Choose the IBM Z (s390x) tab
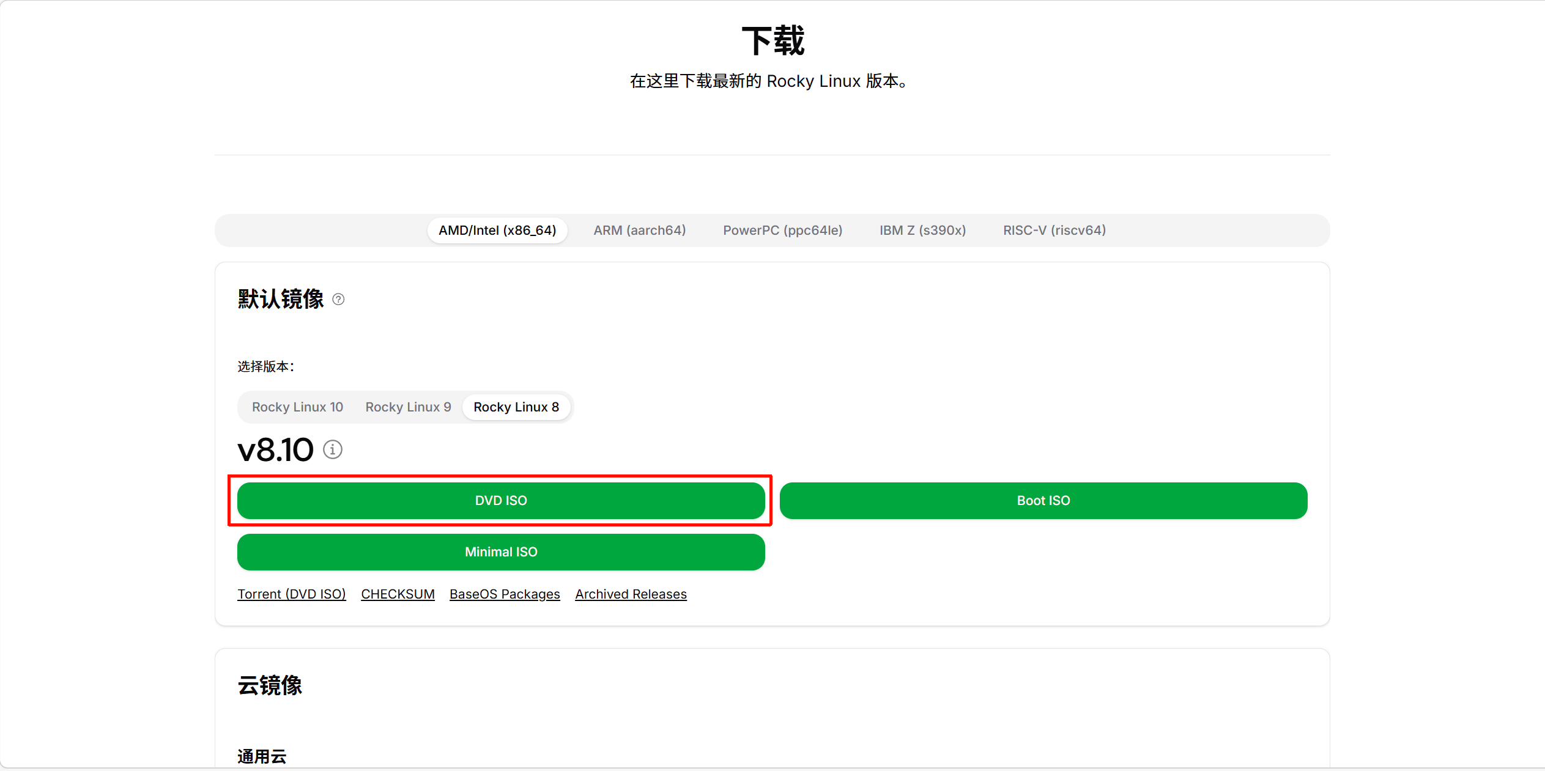Image resolution: width=1545 pixels, height=771 pixels. 922,231
